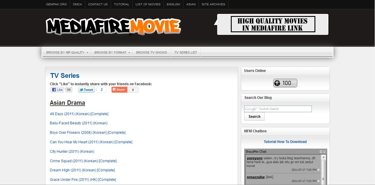Expand the Browse By Format dropdown
375x185 pixels.
pos(112,52)
